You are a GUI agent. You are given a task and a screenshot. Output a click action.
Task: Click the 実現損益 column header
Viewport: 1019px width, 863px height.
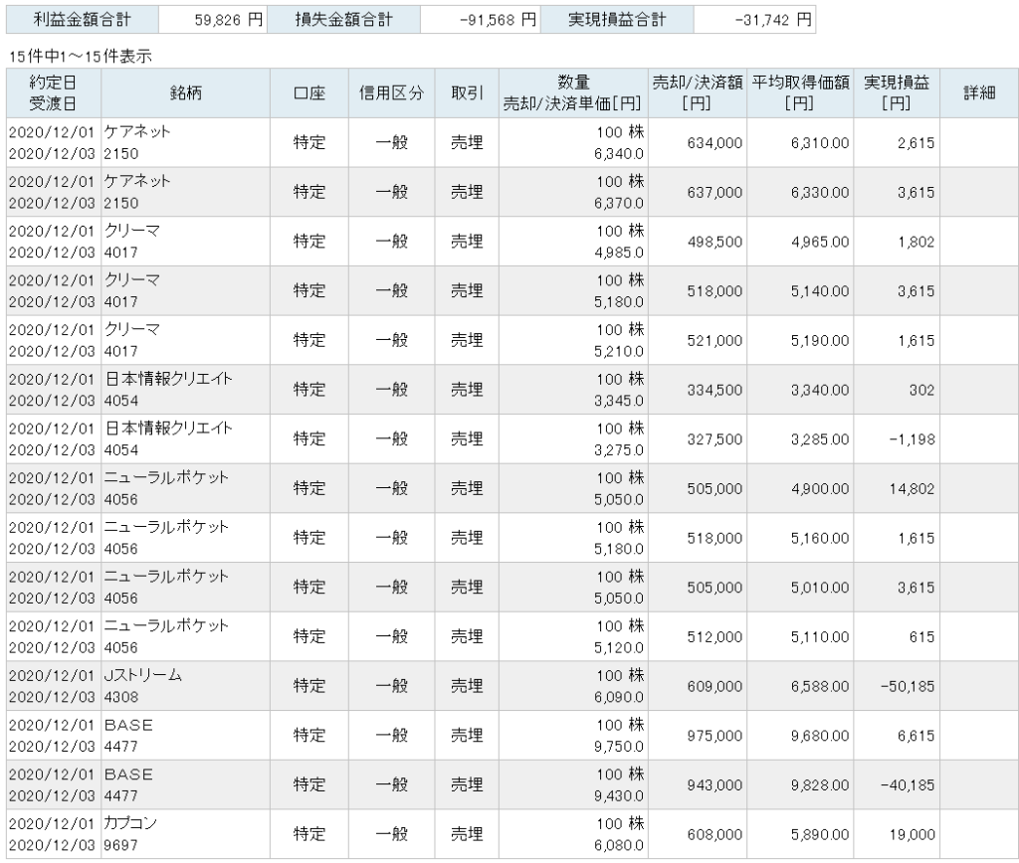[897, 92]
